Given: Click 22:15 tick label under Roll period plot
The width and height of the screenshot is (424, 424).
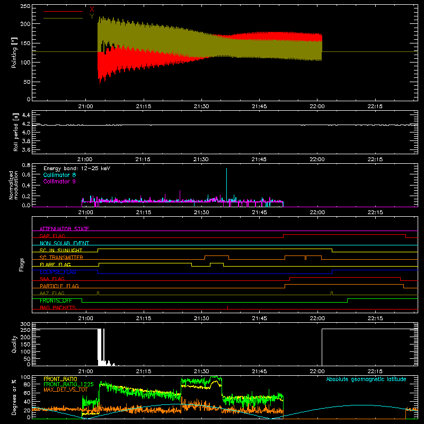Looking at the screenshot, I should [x=375, y=160].
